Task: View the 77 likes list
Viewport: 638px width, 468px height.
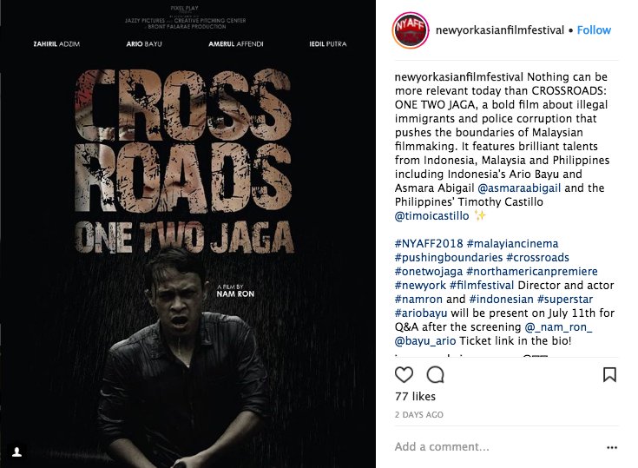Action: point(415,397)
